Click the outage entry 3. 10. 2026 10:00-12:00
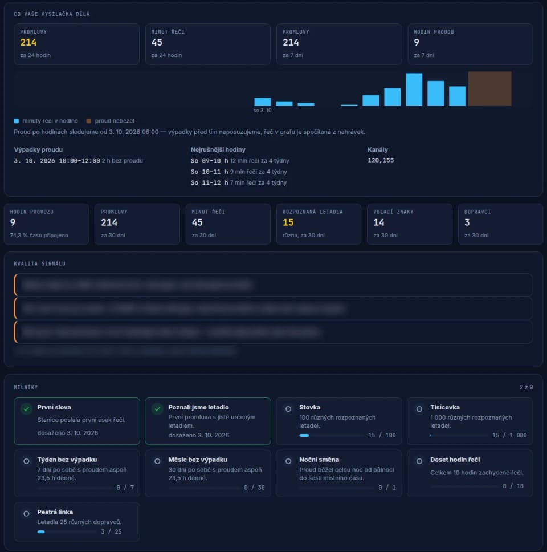Image resolution: width=547 pixels, height=552 pixels. tap(78, 161)
